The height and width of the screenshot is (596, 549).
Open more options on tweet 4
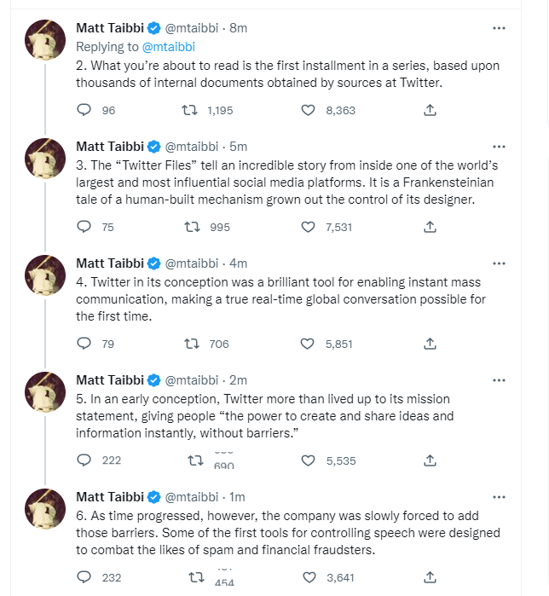499,263
